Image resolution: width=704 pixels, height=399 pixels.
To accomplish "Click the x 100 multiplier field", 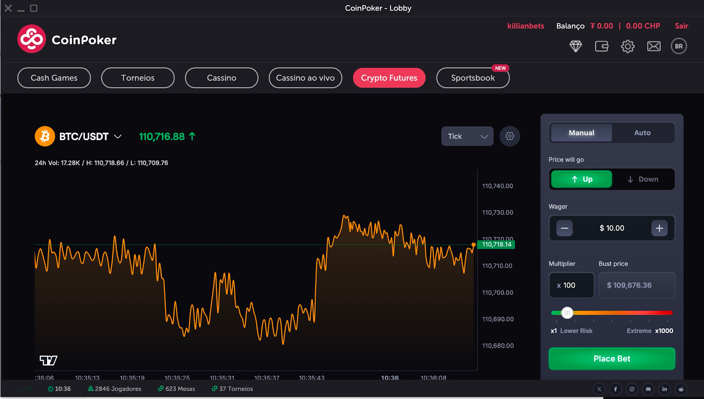I will [x=572, y=285].
